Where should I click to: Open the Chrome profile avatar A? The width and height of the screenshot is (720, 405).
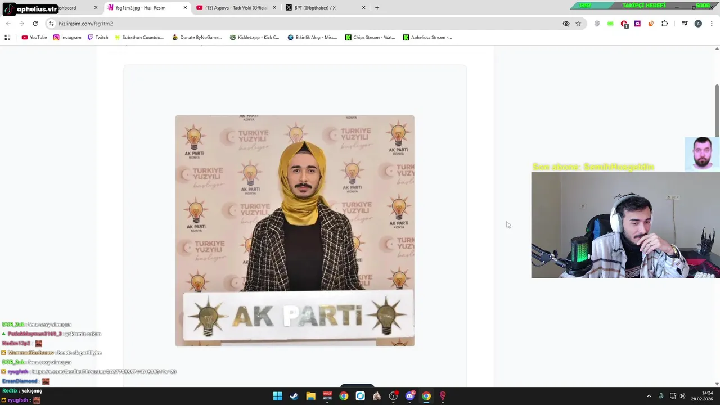(698, 24)
